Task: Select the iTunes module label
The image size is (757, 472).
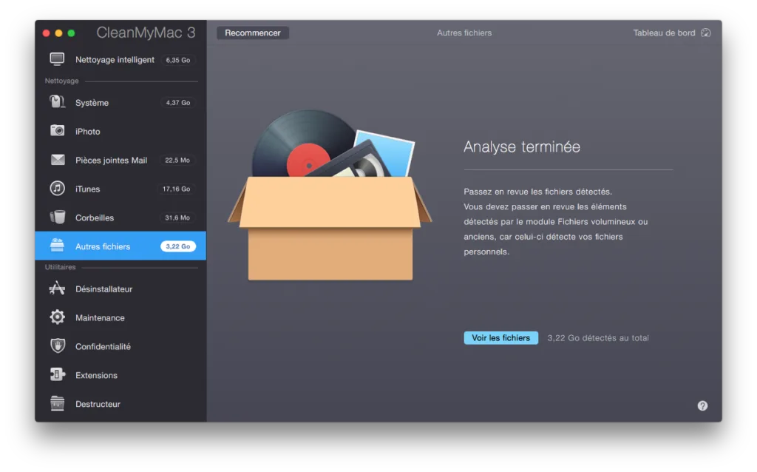Action: pos(87,189)
